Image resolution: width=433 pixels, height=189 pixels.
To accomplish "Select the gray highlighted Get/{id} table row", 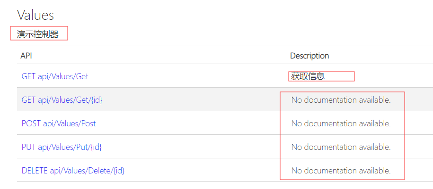I will coord(189,99).
